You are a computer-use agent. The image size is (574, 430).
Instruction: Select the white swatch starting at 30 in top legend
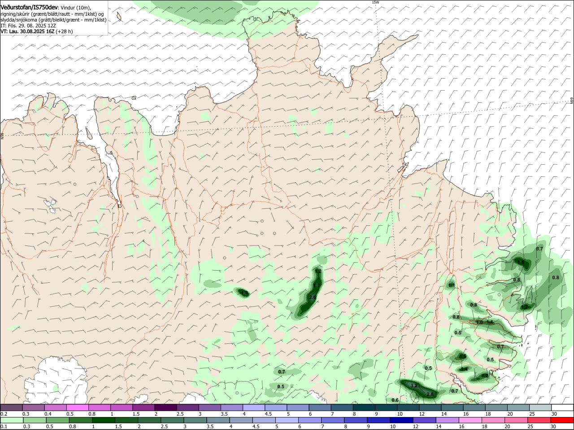point(562,407)
